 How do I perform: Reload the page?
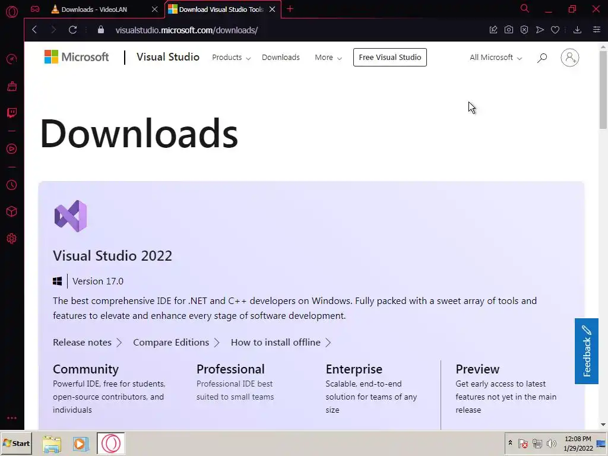tap(72, 30)
